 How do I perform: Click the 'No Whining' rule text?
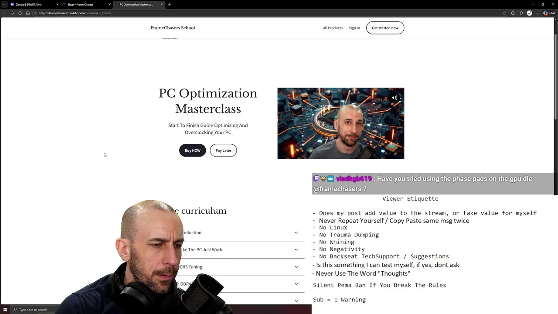[x=337, y=242]
